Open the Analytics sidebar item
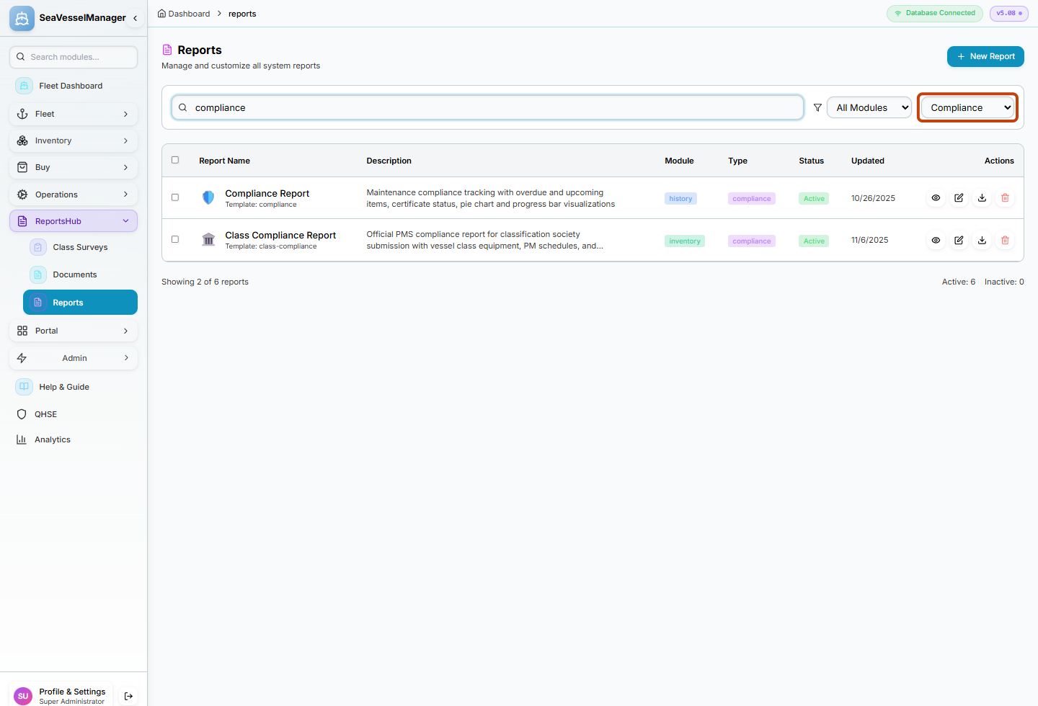Screen dimensions: 1038x706 tap(74, 439)
